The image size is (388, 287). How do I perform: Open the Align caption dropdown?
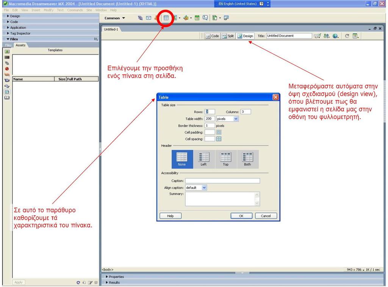204,188
